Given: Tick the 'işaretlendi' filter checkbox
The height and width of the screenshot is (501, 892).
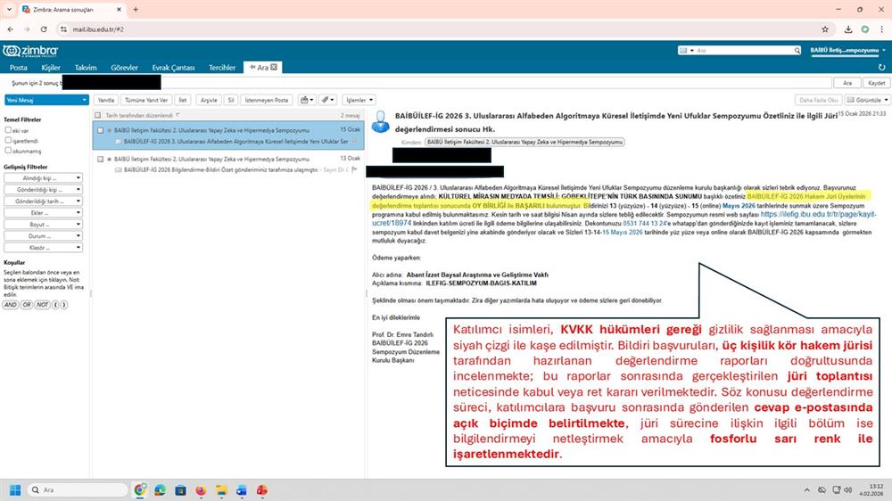Looking at the screenshot, I should (8, 140).
